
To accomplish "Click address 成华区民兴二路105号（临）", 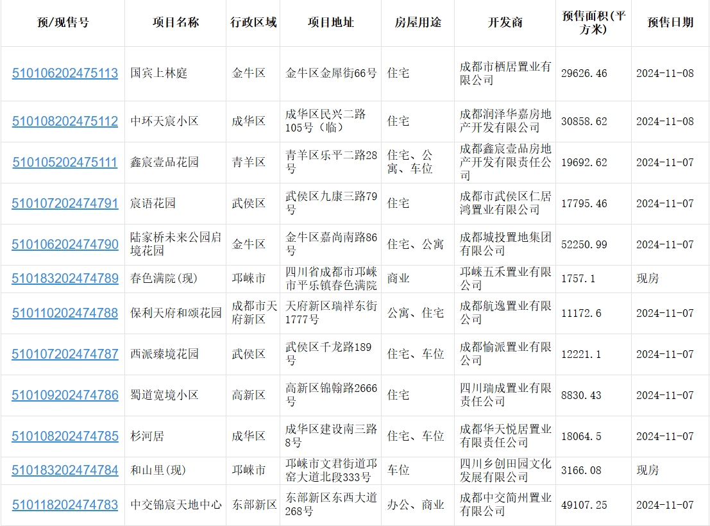I will coord(326,121).
